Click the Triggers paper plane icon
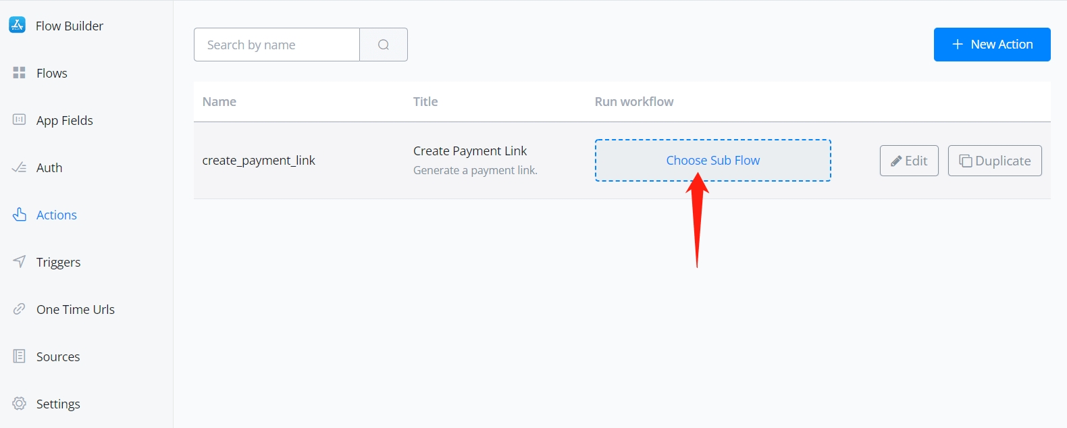Screen dimensions: 1067x428 (20, 261)
